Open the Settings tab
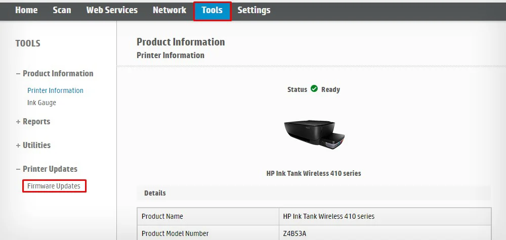The width and height of the screenshot is (506, 240). point(254,10)
